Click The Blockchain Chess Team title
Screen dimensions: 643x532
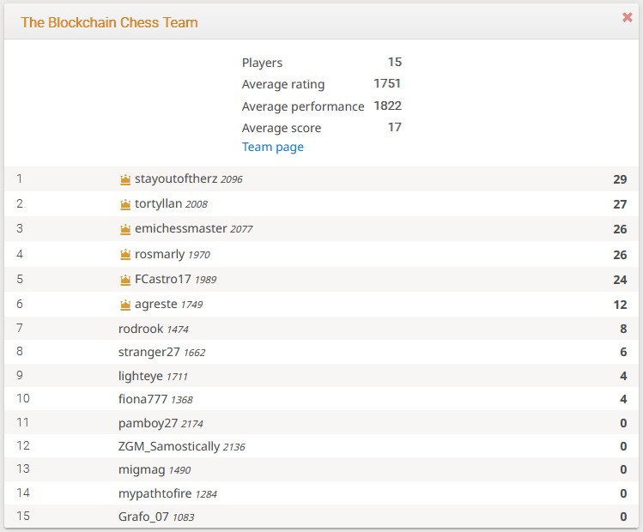point(109,22)
